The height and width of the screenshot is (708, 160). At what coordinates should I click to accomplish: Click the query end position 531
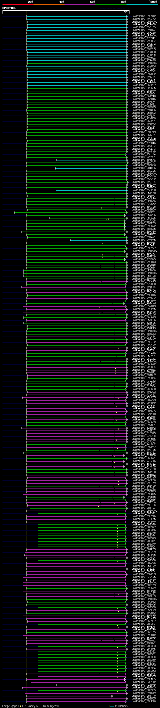point(126,12)
